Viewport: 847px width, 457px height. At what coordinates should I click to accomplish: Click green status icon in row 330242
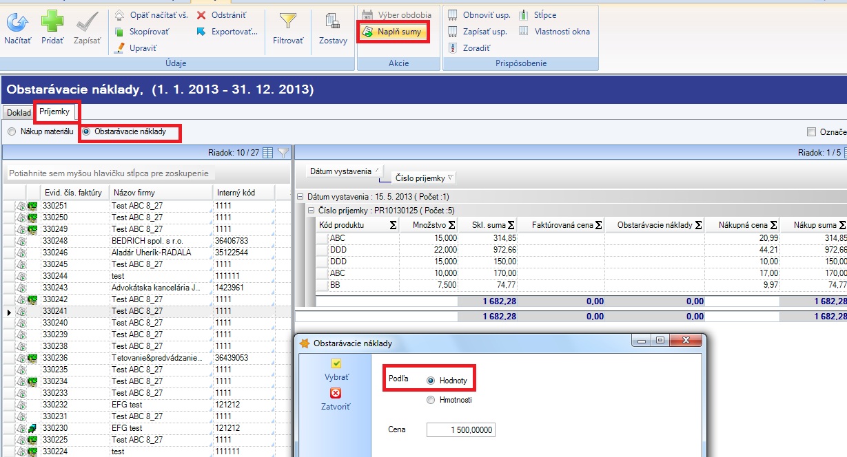[x=33, y=299]
